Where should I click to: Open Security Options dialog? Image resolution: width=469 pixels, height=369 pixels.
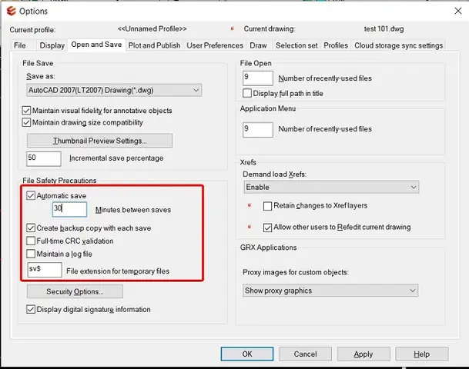point(75,291)
